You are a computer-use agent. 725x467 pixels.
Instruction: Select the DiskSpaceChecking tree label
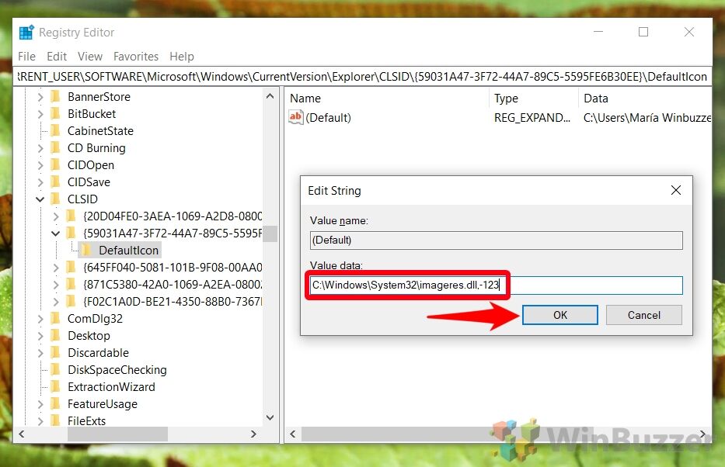[x=117, y=369]
